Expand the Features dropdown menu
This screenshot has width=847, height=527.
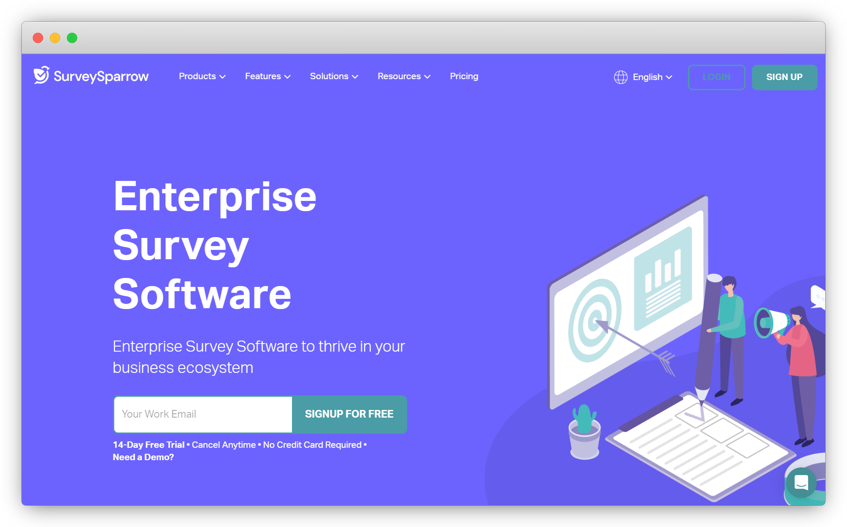266,77
